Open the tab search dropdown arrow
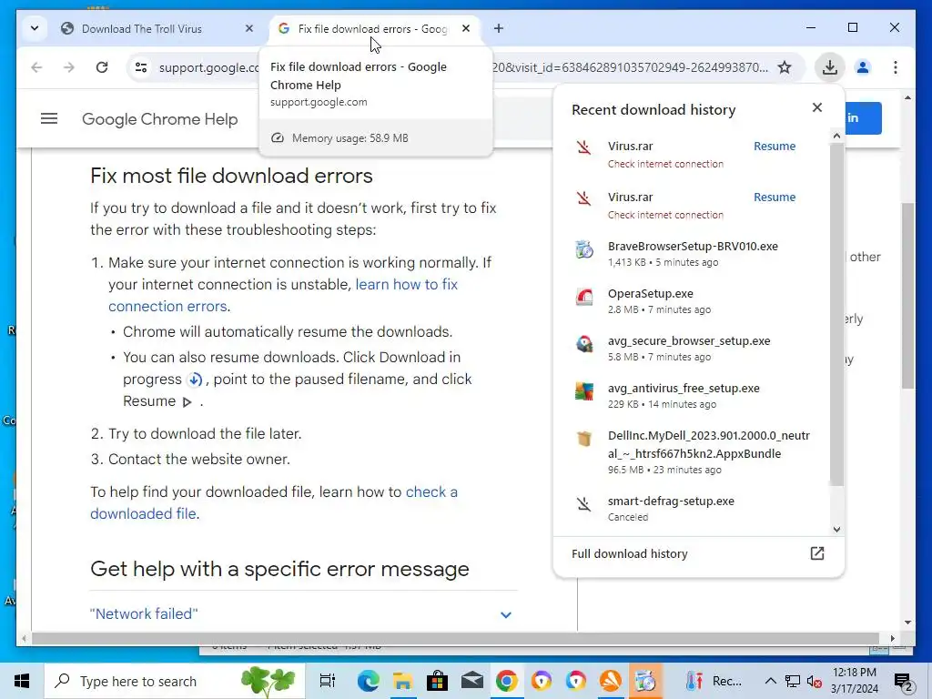Screen dimensions: 932x699 35,28
